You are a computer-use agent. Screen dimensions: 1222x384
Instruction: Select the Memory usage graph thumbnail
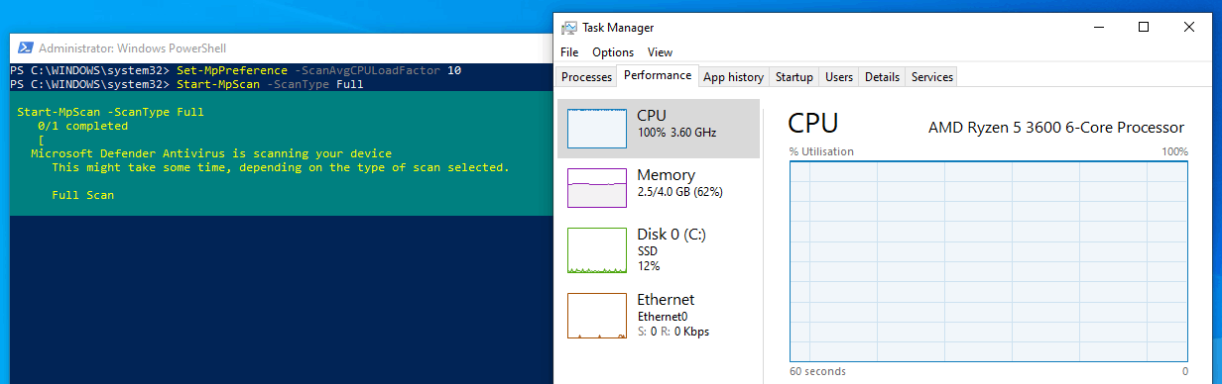tap(596, 187)
